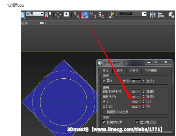Switch to the 捕捉 tab
The height and width of the screenshot is (136, 176).
coord(105,71)
